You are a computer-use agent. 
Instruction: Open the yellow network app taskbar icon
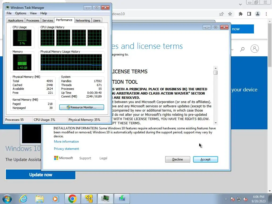[89, 199]
